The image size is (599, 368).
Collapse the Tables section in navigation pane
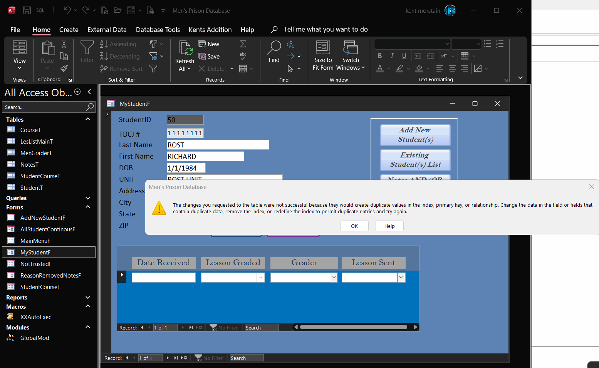point(88,119)
